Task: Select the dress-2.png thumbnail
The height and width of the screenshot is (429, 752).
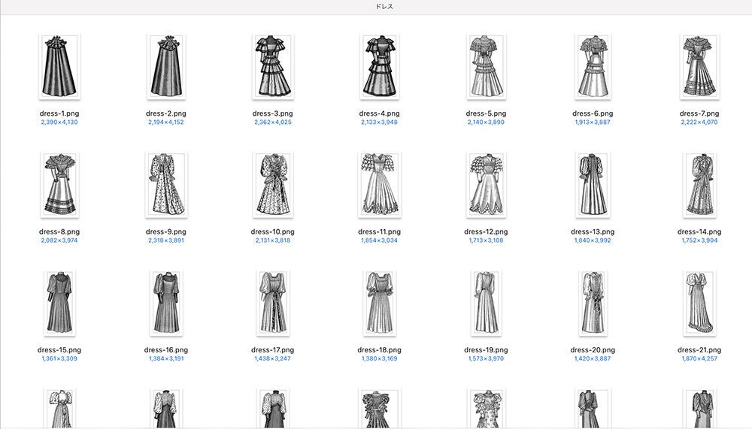Action: coord(166,67)
